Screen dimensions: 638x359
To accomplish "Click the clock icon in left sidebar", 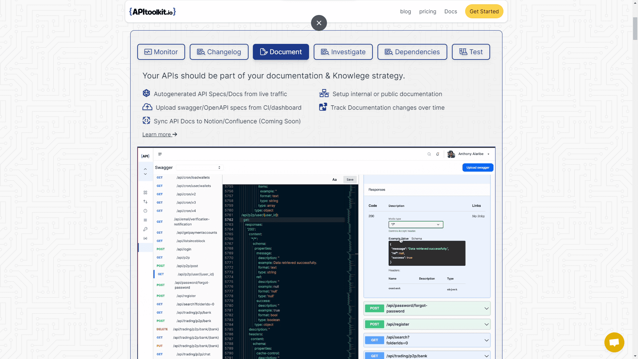I will pyautogui.click(x=145, y=211).
